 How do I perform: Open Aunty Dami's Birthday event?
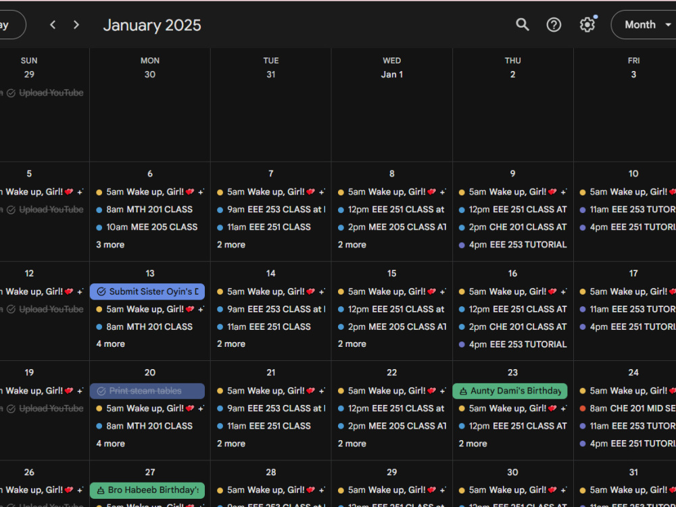pos(510,391)
